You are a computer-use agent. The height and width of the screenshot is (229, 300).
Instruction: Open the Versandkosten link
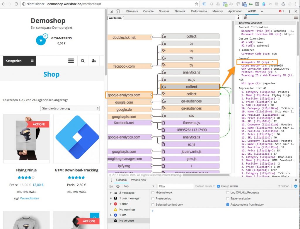29,198
